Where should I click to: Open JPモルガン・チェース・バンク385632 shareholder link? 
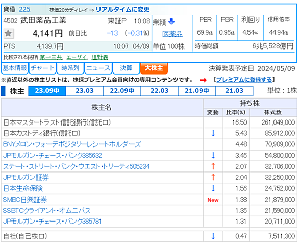(53, 155)
